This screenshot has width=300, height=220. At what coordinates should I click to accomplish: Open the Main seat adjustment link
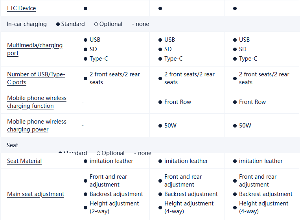pyautogui.click(x=35, y=194)
